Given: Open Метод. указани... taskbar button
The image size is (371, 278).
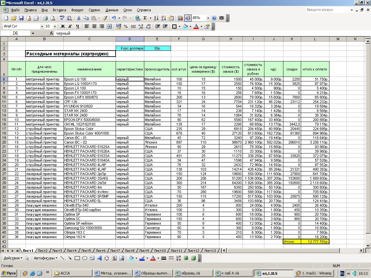Looking at the screenshot, I should tap(113, 273).
